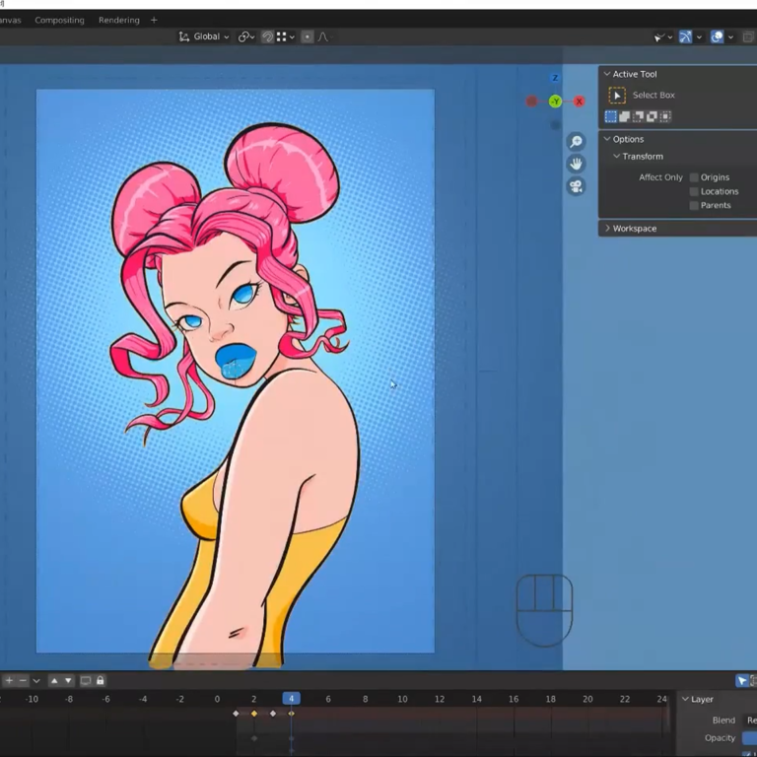757x757 pixels.
Task: Click the add layer plus icon
Action: (x=9, y=681)
